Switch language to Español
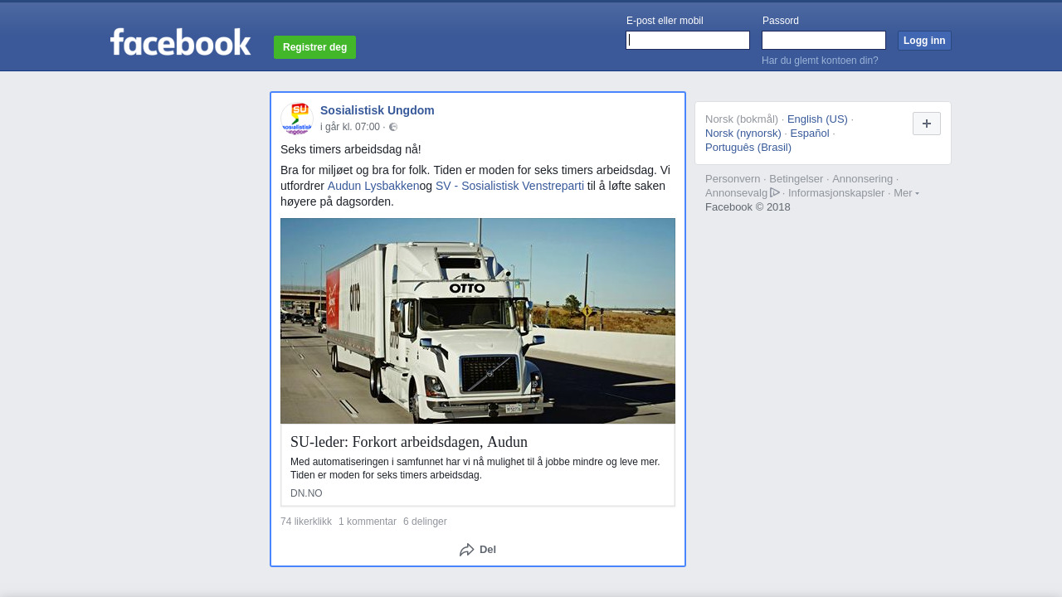1062x597 pixels. [x=810, y=133]
